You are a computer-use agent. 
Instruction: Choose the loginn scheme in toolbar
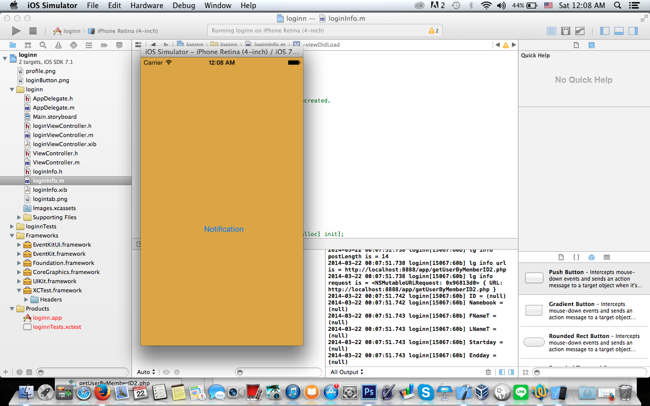pyautogui.click(x=67, y=31)
